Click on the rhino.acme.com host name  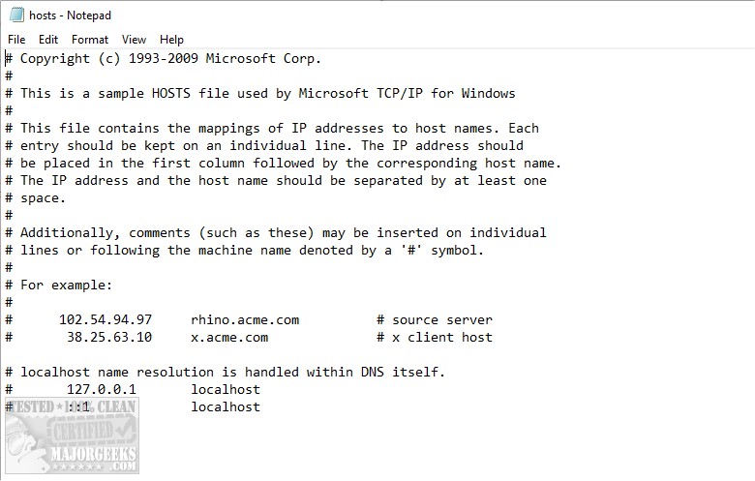[245, 319]
